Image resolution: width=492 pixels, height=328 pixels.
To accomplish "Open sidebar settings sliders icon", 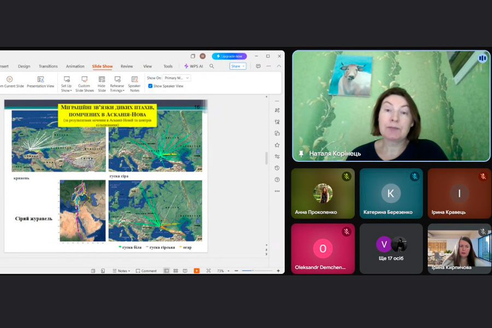I will pos(277,156).
